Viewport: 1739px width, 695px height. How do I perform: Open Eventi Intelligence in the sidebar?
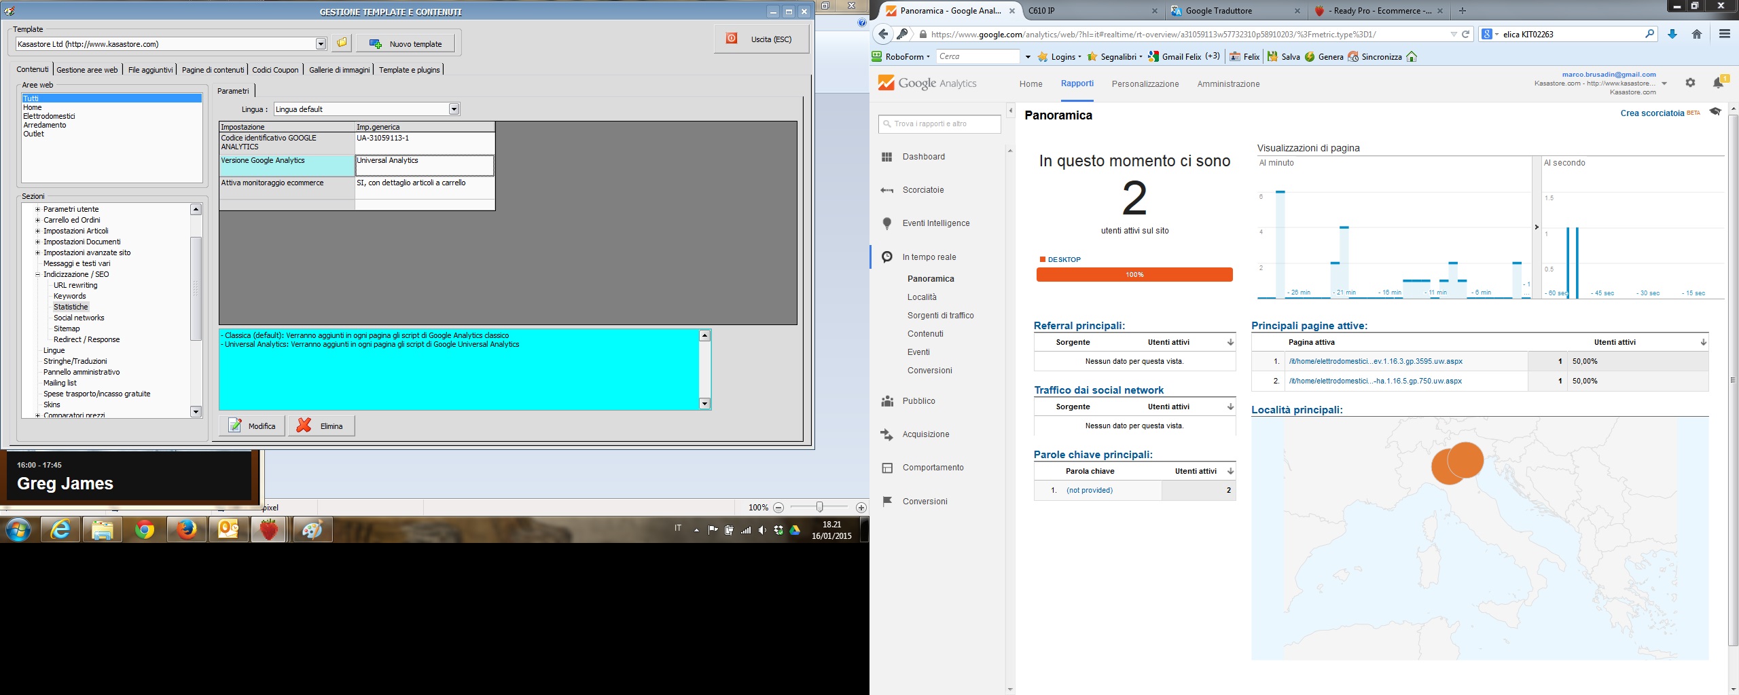tap(935, 223)
